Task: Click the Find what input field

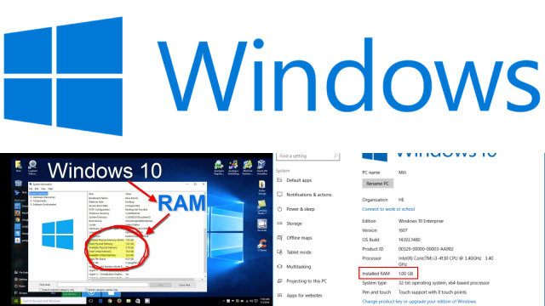Action: 102,285
